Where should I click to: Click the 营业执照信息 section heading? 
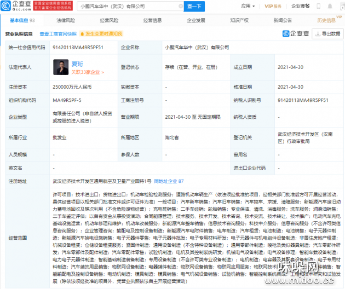[19, 34]
